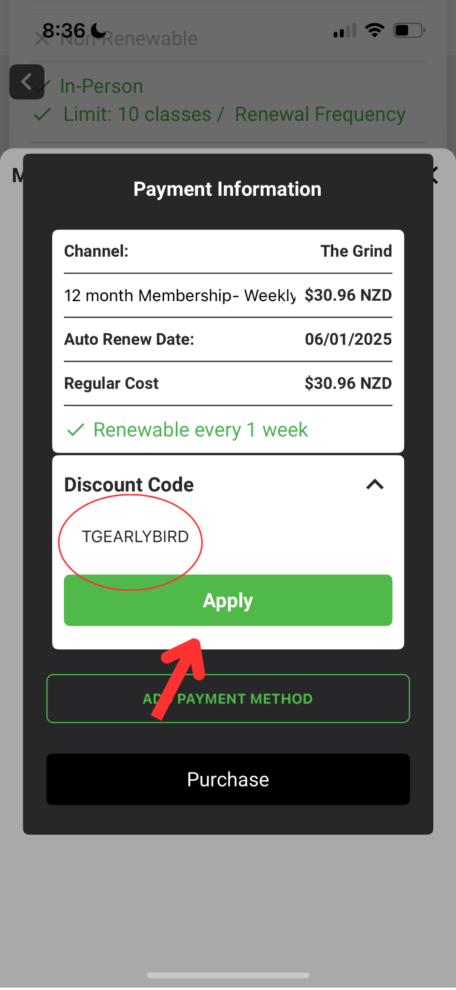Click the discount code input field
The height and width of the screenshot is (990, 456).
228,537
